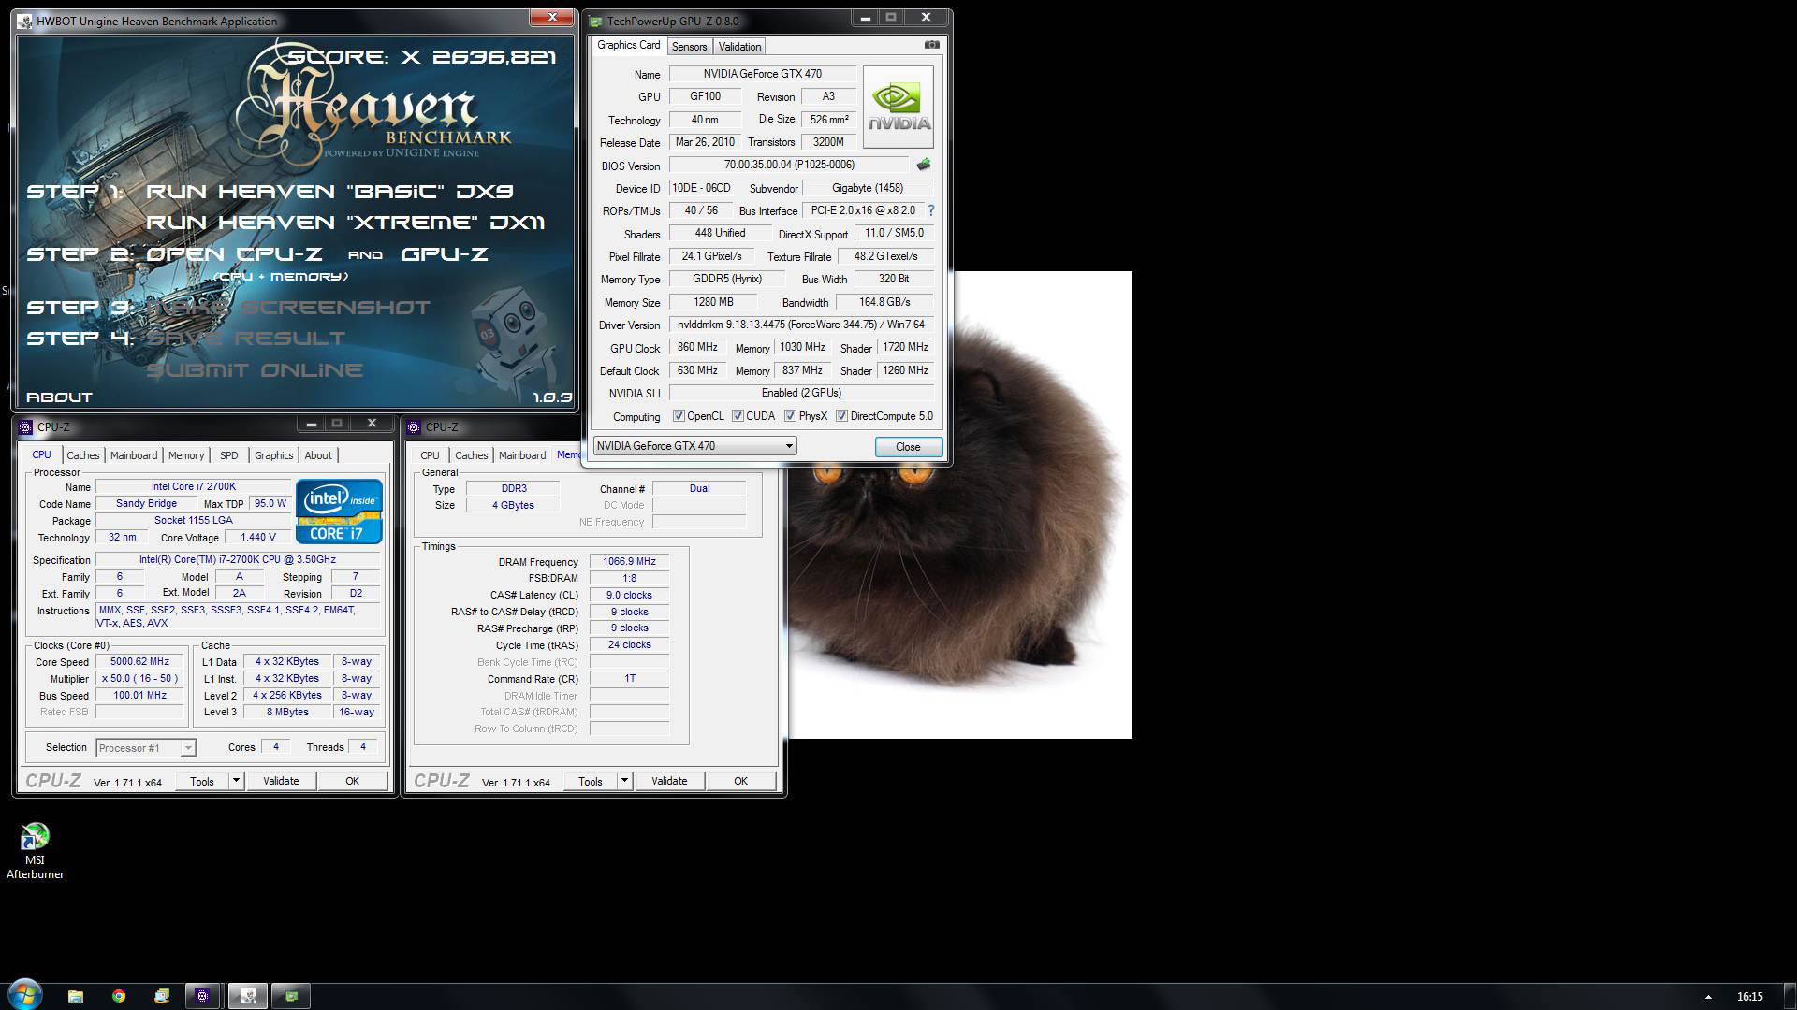Click the GPU-Z screenshot camera icon
Screen dimensions: 1797x1010
click(x=931, y=45)
